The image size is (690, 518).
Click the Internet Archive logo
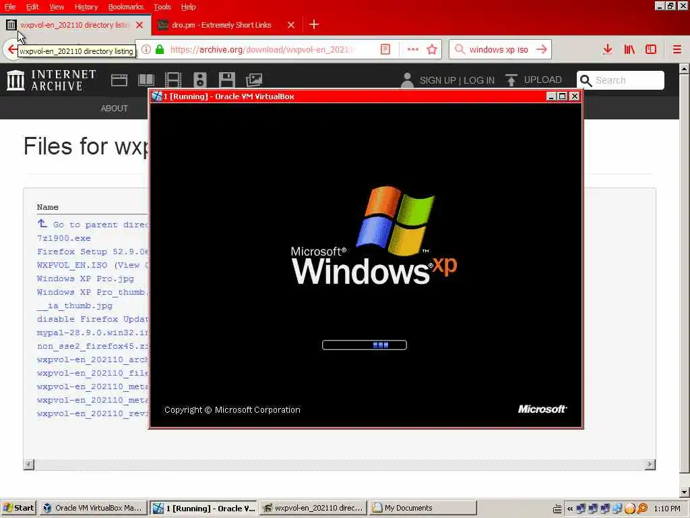point(51,80)
